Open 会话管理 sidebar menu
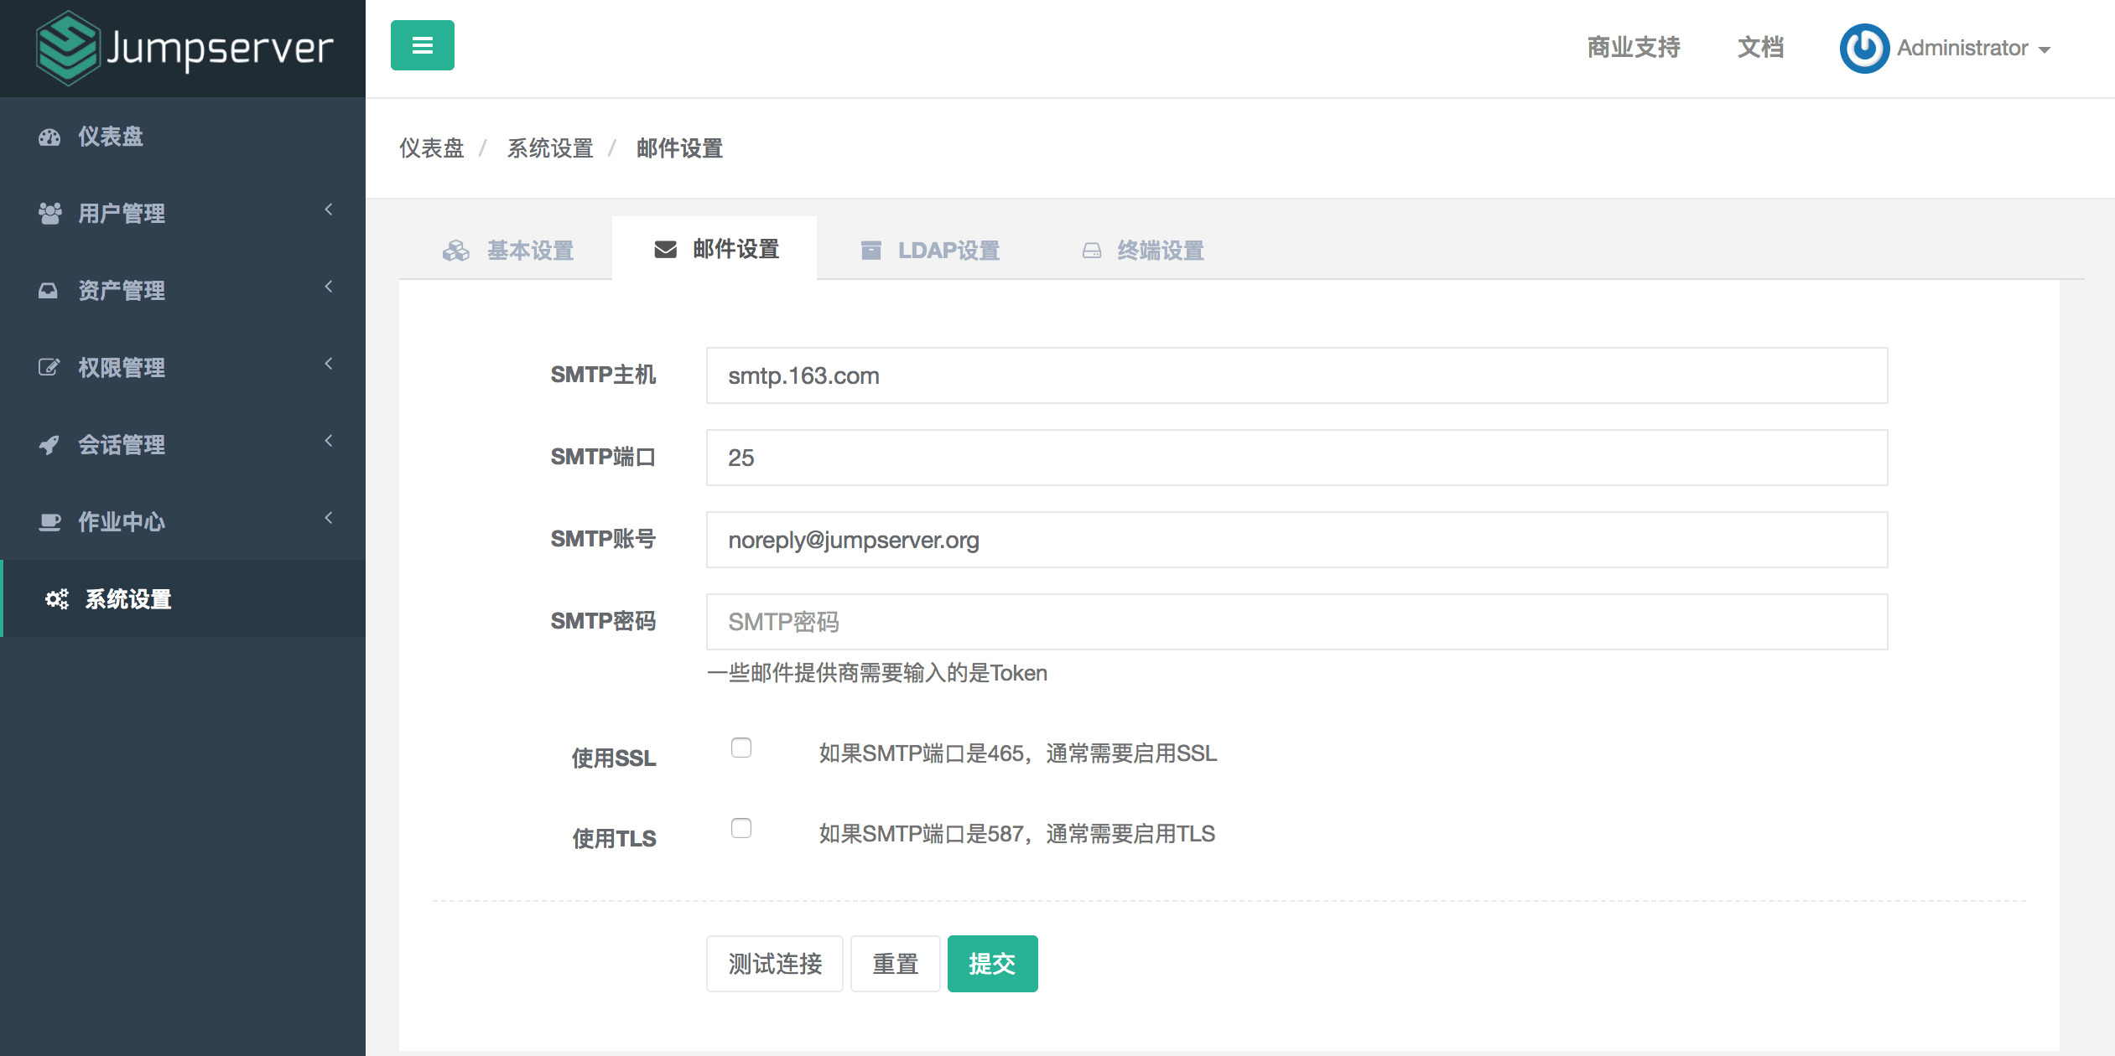This screenshot has height=1056, width=2115. click(182, 445)
